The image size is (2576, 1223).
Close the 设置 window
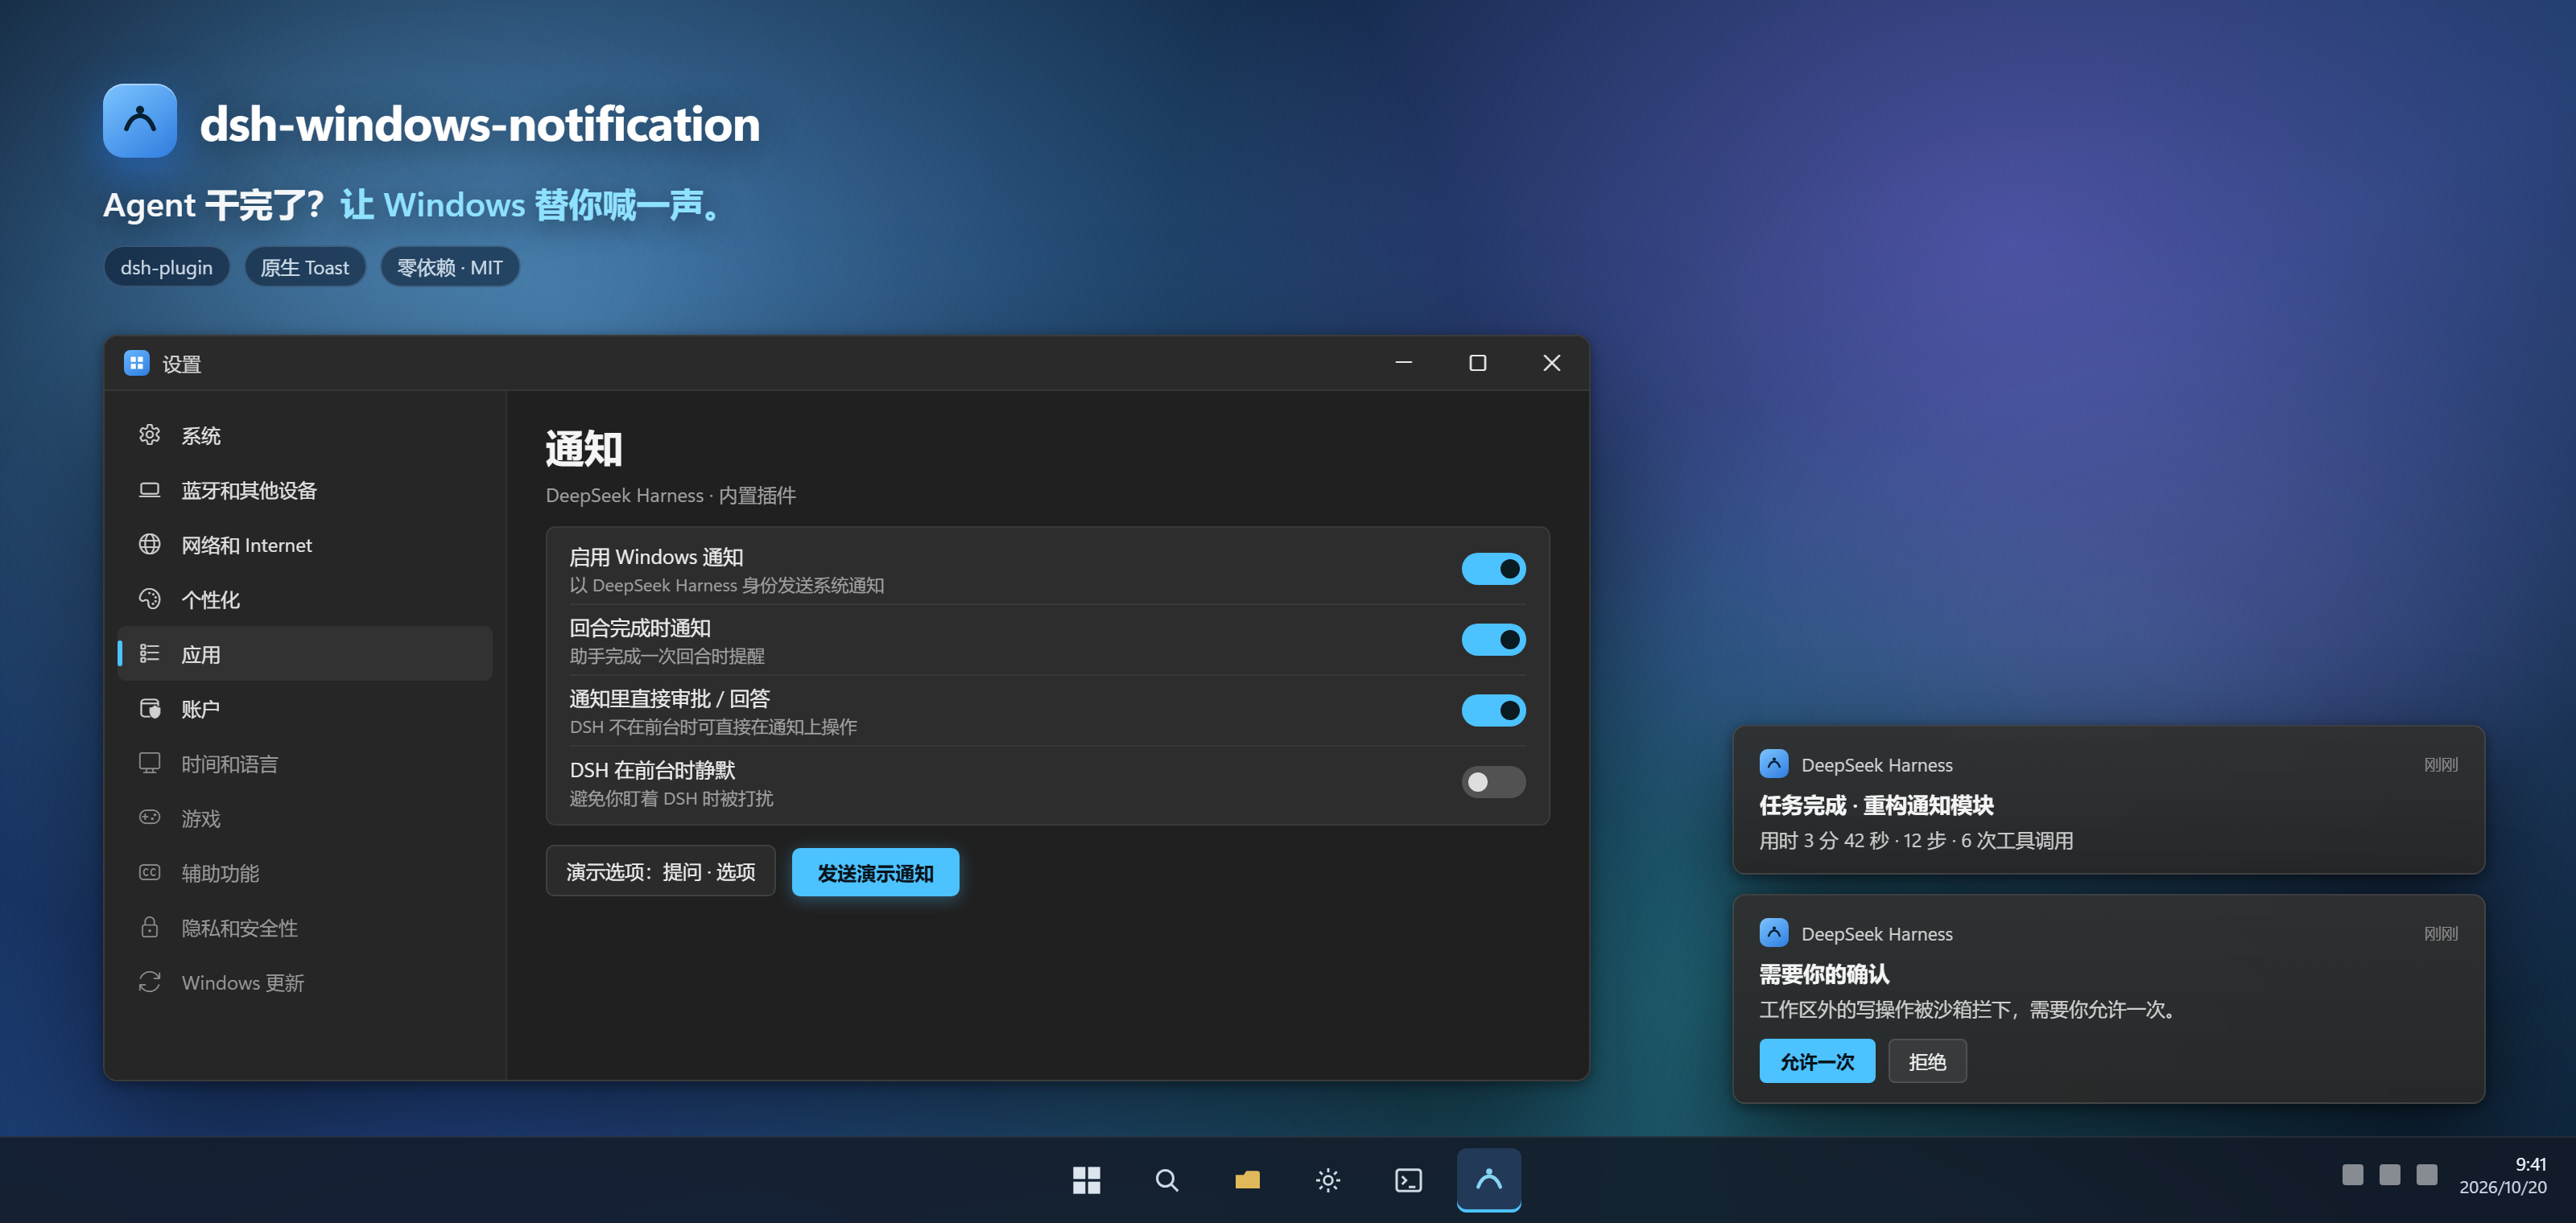[1551, 363]
